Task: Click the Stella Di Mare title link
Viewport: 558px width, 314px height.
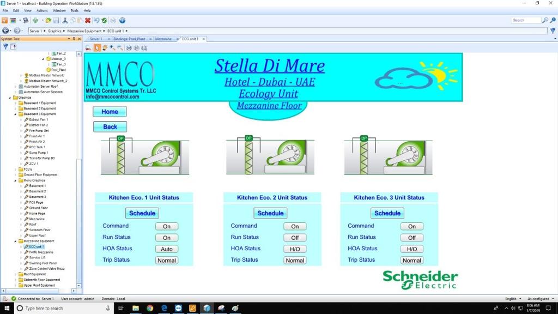Action: (x=269, y=66)
